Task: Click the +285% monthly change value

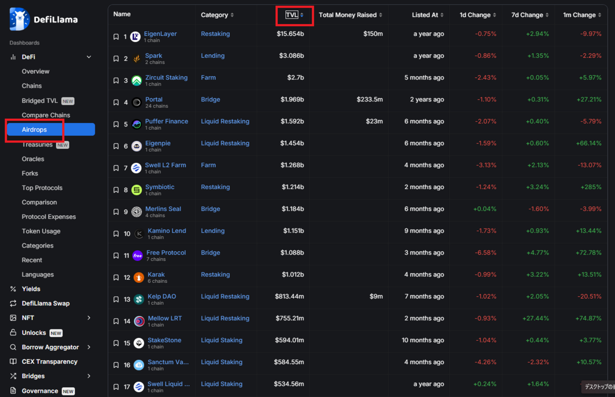Action: click(x=591, y=187)
